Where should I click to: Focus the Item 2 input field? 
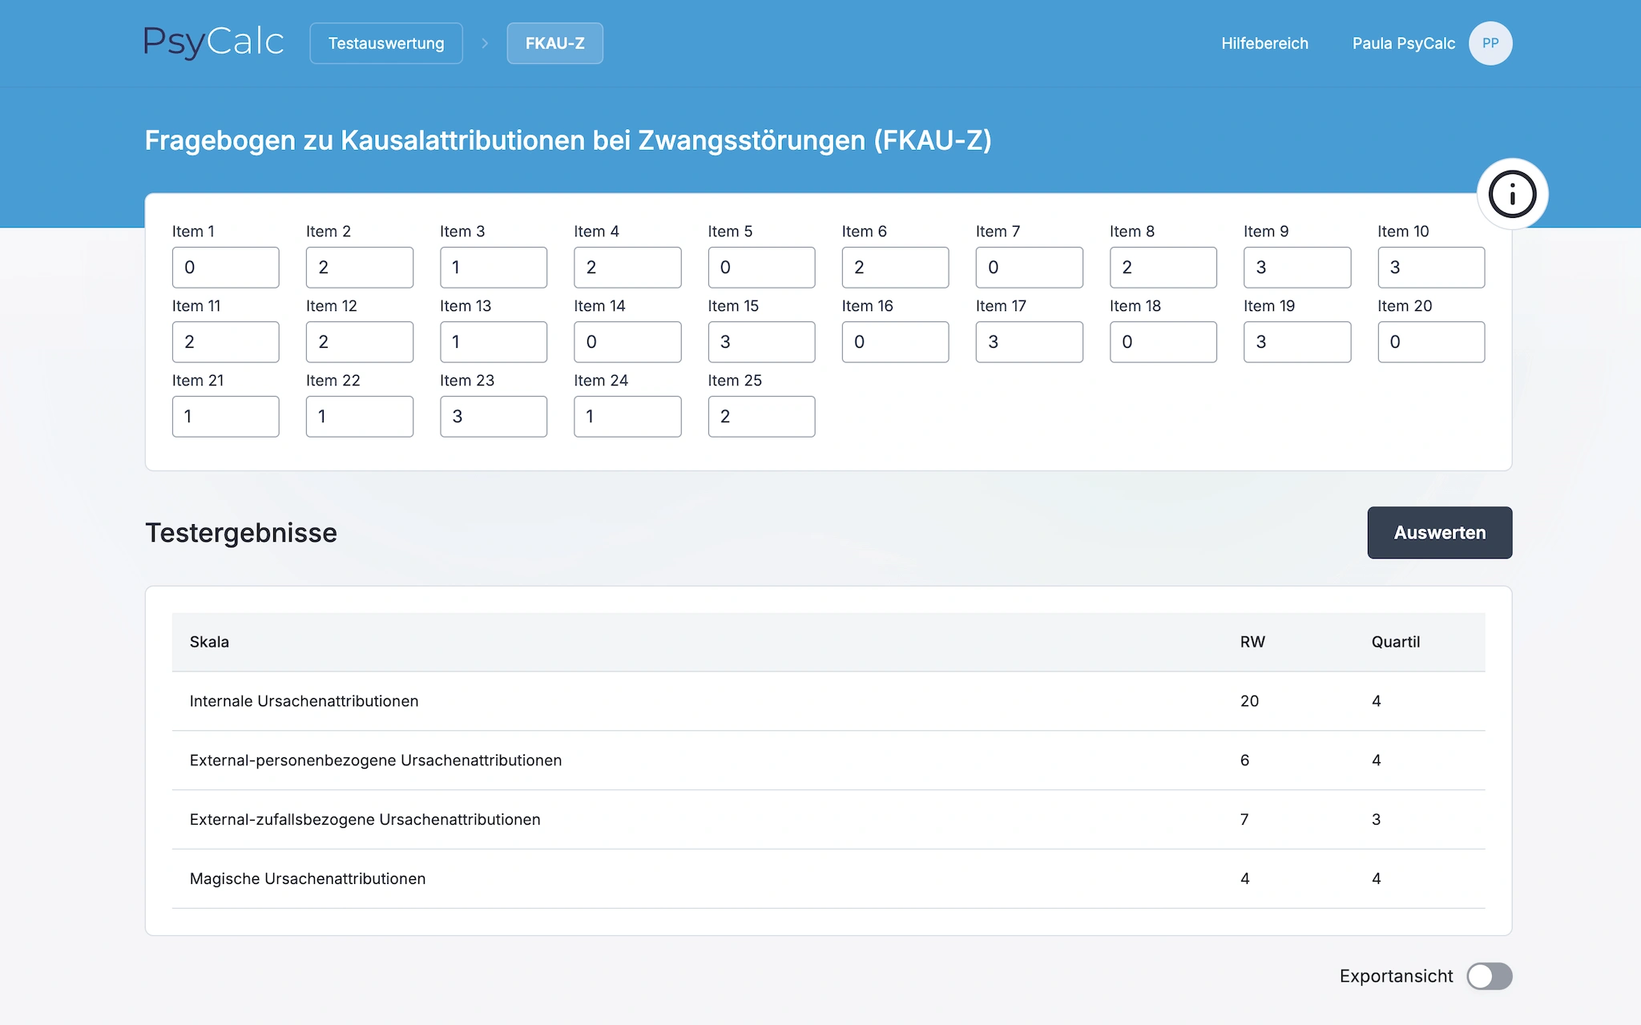click(360, 268)
